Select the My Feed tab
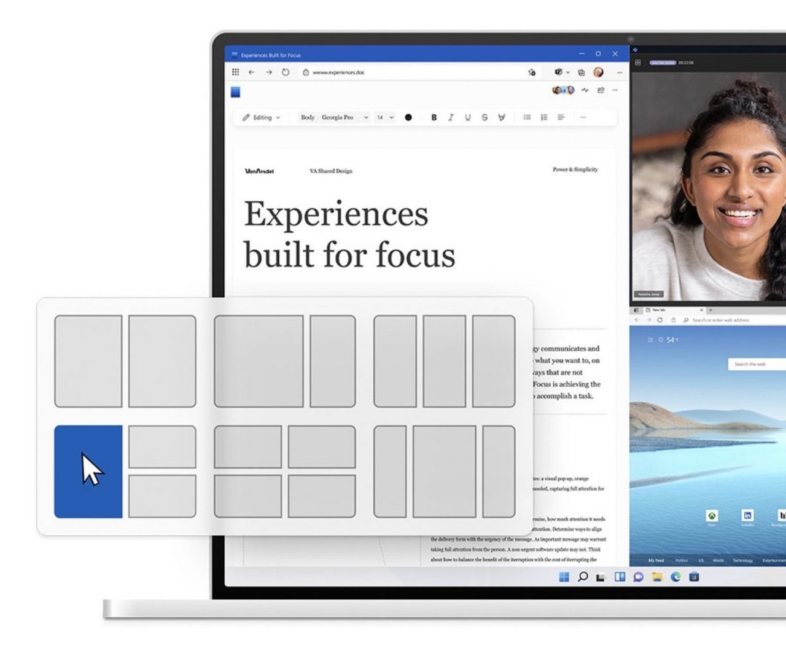 [656, 561]
